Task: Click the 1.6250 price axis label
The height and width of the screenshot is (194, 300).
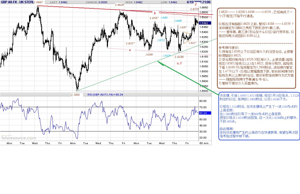Action: [204, 47]
